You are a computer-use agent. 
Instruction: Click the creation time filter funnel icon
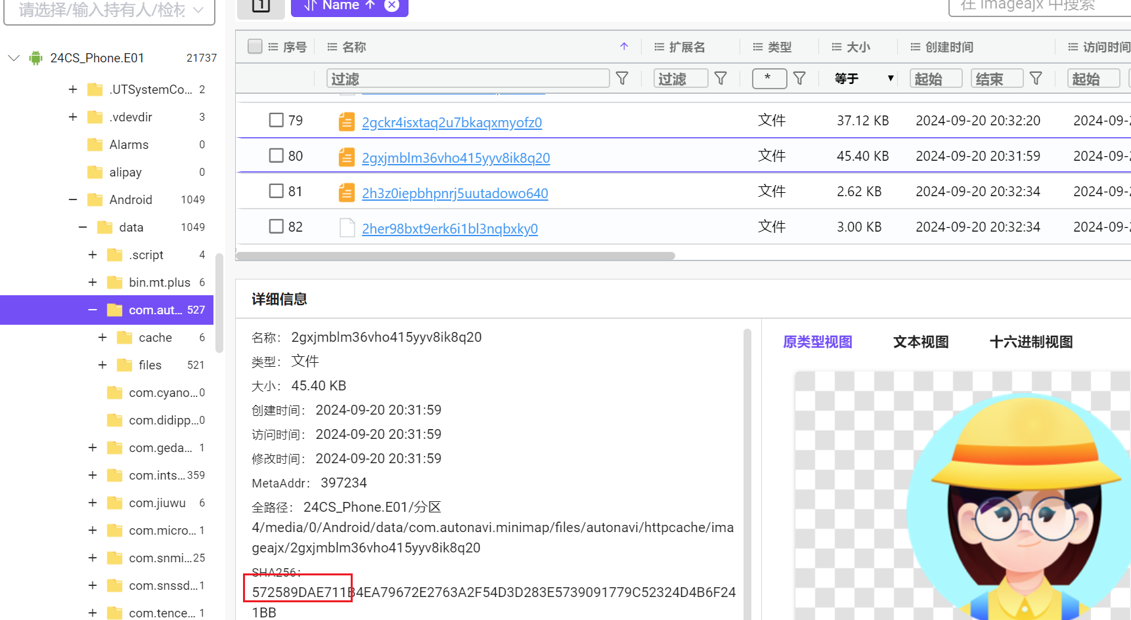(1036, 79)
